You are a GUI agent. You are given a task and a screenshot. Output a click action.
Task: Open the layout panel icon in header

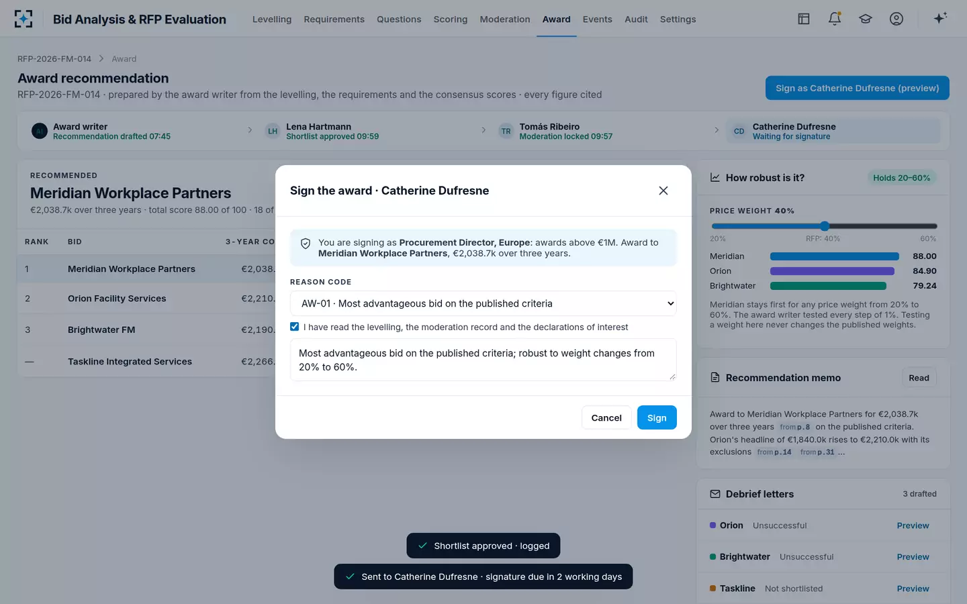click(804, 19)
